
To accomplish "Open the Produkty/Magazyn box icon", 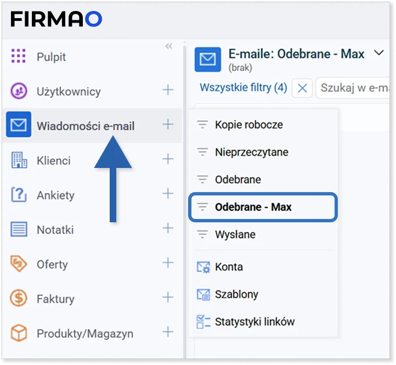I will click(19, 333).
